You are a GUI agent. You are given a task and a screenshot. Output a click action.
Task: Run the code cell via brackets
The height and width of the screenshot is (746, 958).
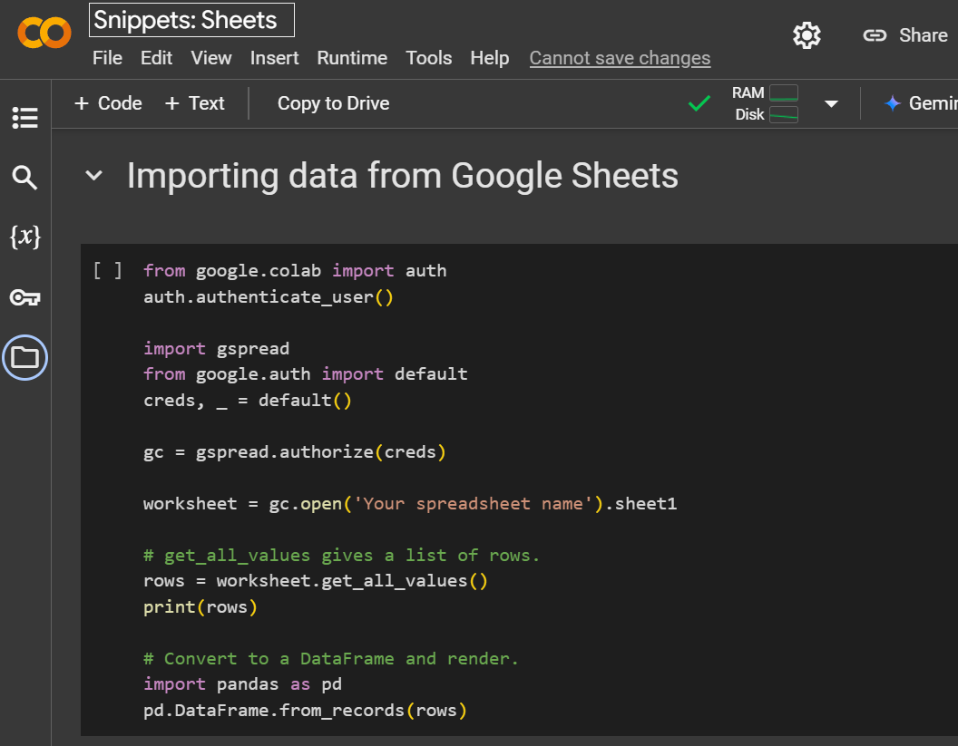click(108, 270)
